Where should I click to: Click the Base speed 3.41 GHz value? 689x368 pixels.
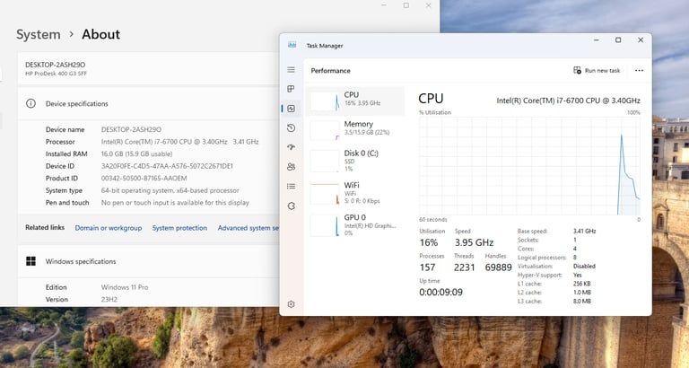coord(584,231)
